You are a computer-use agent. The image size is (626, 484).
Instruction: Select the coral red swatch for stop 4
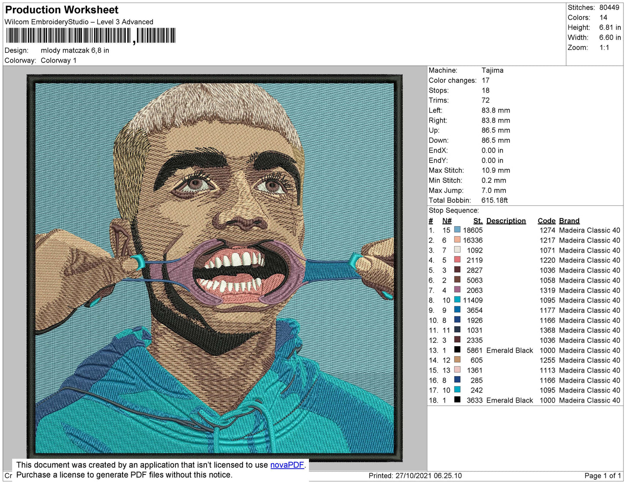457,260
